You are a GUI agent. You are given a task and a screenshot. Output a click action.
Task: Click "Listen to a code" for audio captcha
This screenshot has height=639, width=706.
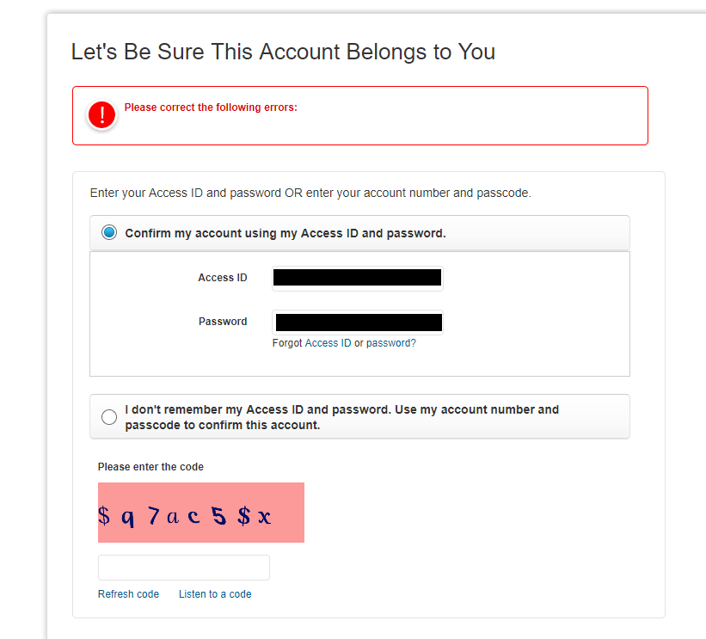pyautogui.click(x=215, y=593)
